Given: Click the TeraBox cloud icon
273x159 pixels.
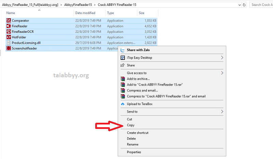Looking at the screenshot, I should pyautogui.click(x=123, y=104).
